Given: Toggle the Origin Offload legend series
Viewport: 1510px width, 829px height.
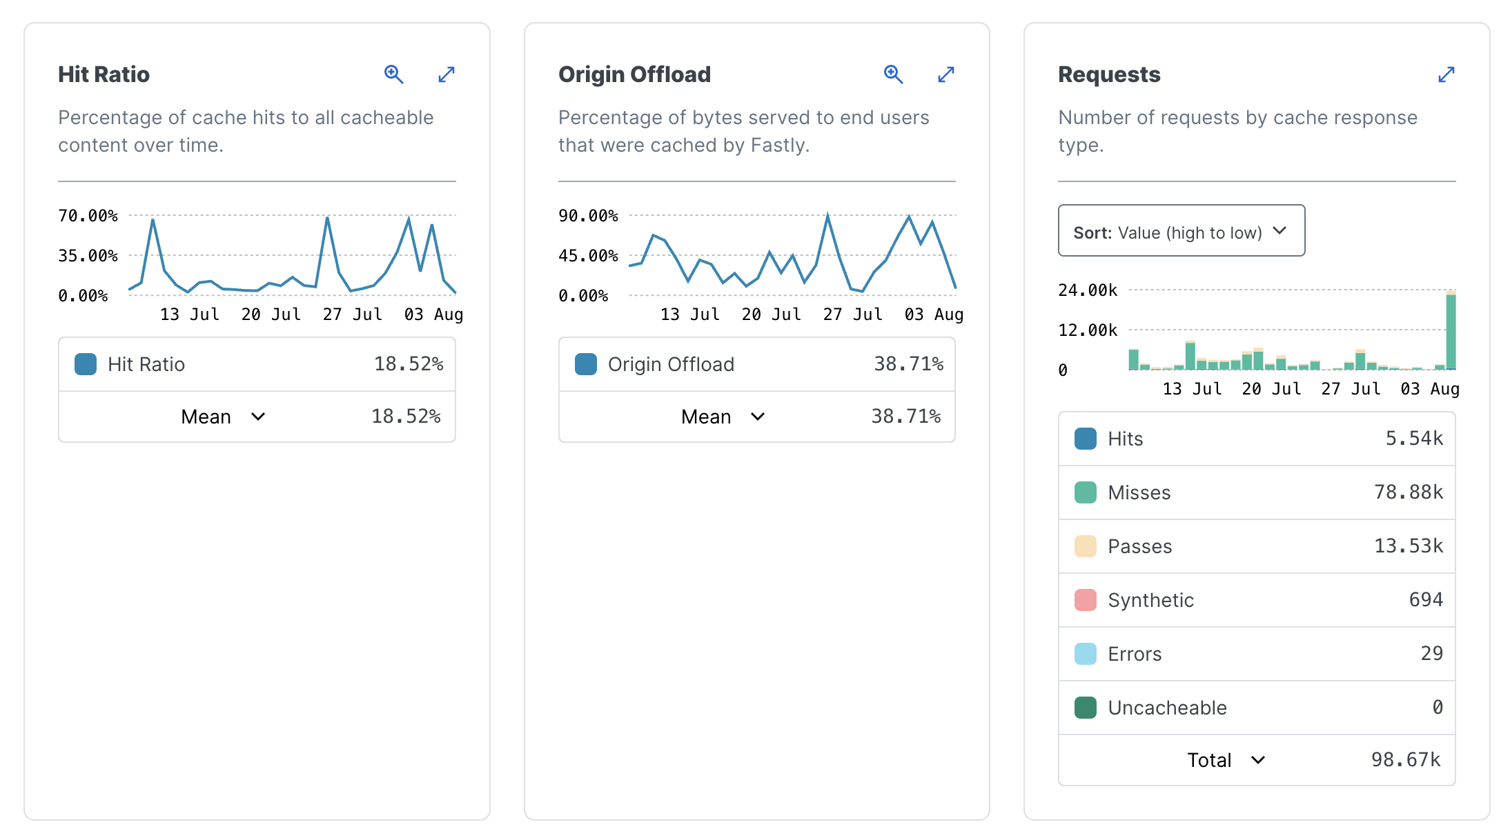Looking at the screenshot, I should [670, 364].
